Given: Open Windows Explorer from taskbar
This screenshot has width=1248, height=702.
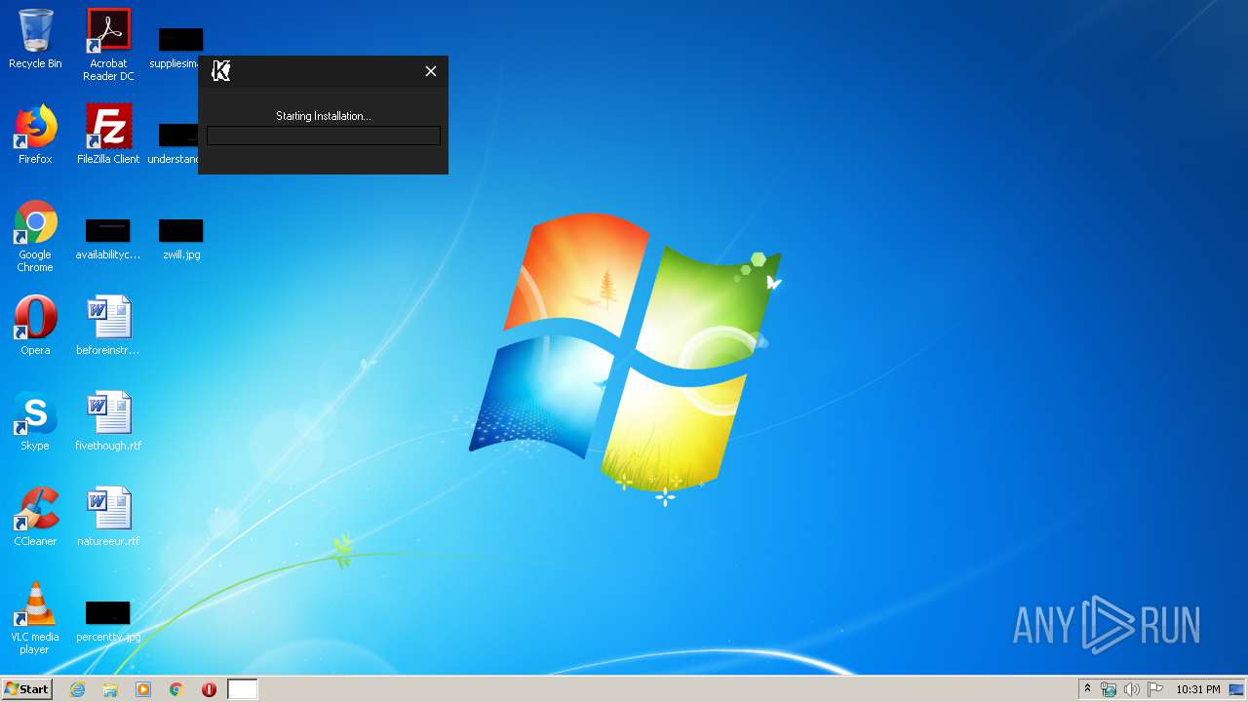Looking at the screenshot, I should click(110, 689).
